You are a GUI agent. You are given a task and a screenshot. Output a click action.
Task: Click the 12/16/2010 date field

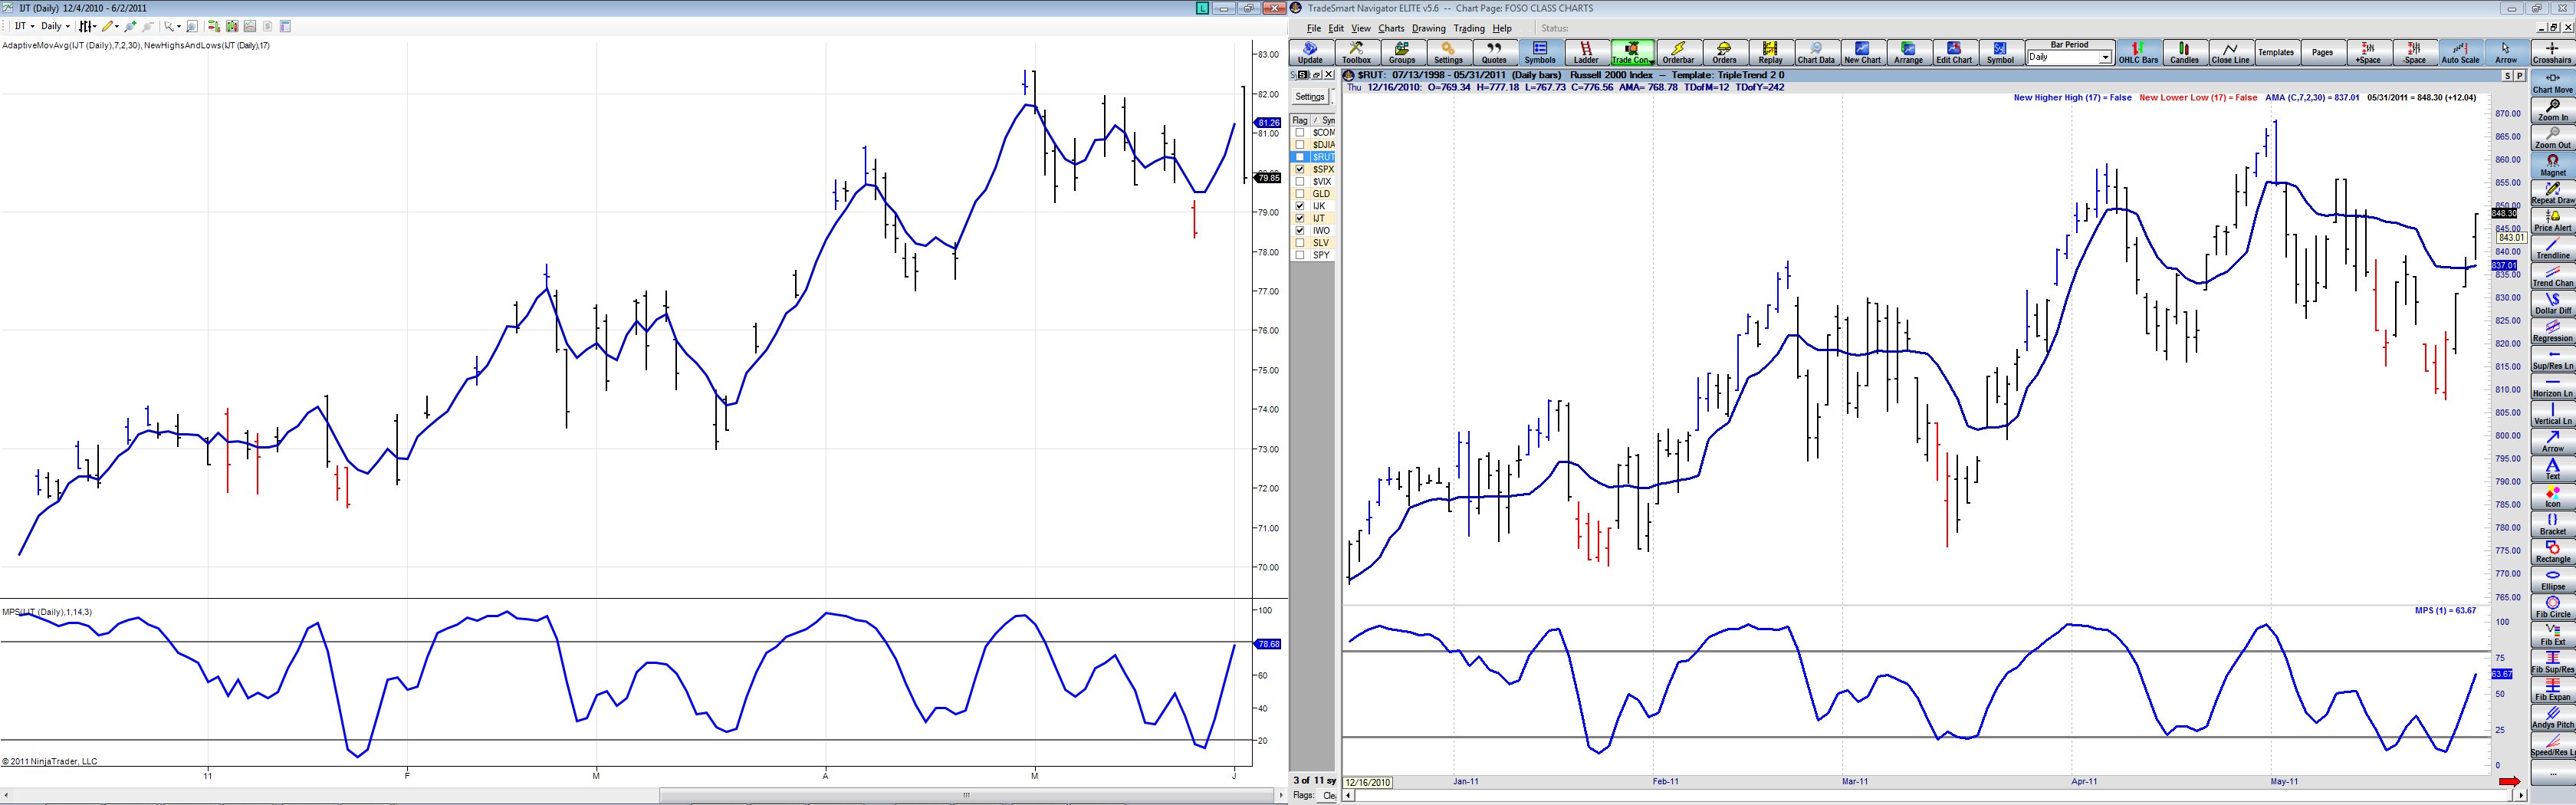[x=1368, y=782]
